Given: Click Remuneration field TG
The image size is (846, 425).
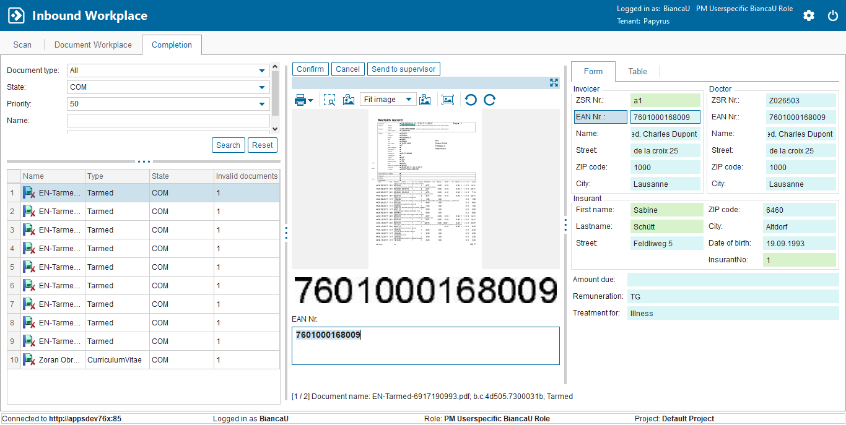Looking at the screenshot, I should (733, 297).
